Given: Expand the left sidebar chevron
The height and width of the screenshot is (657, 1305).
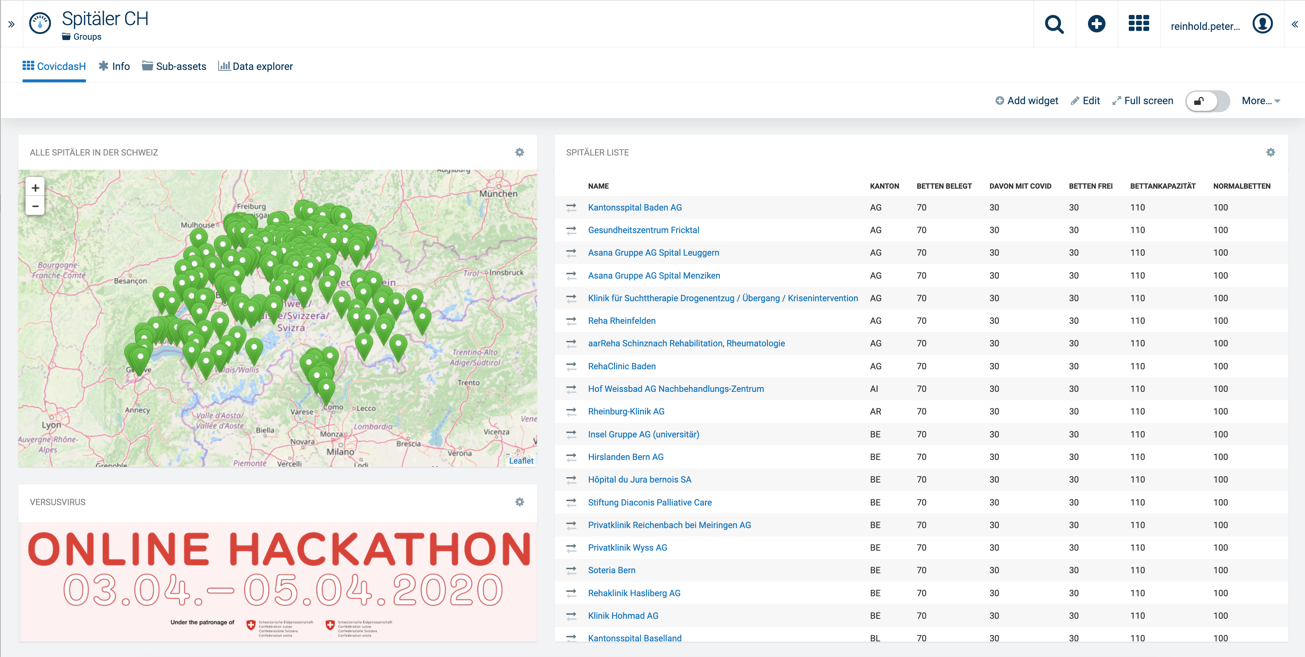Looking at the screenshot, I should tap(11, 24).
